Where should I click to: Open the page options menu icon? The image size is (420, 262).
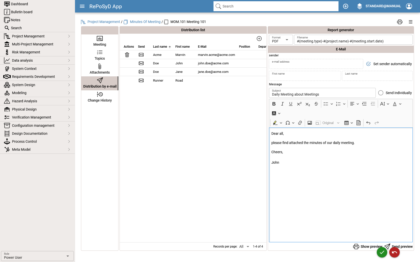point(410,22)
